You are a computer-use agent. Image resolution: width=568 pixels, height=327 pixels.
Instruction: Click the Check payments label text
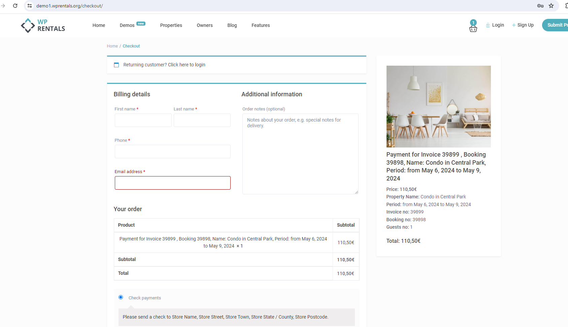click(145, 298)
